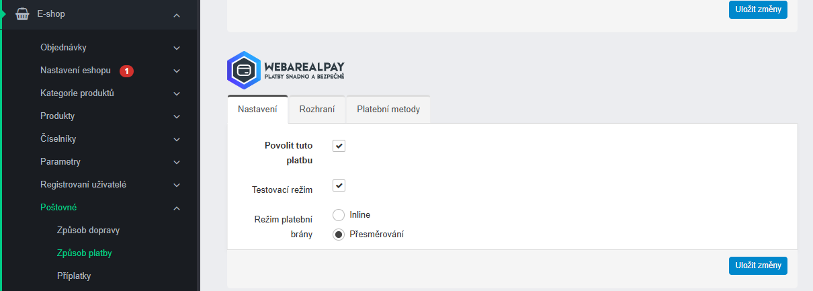Viewport: 813px width, 291px height.
Task: Collapse the E-shop menu chevron
Action: 177,15
